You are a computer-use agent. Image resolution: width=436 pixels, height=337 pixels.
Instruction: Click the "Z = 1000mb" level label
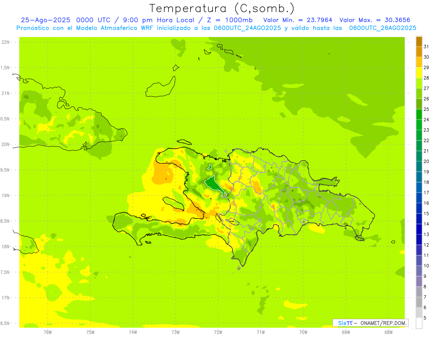click(x=229, y=20)
